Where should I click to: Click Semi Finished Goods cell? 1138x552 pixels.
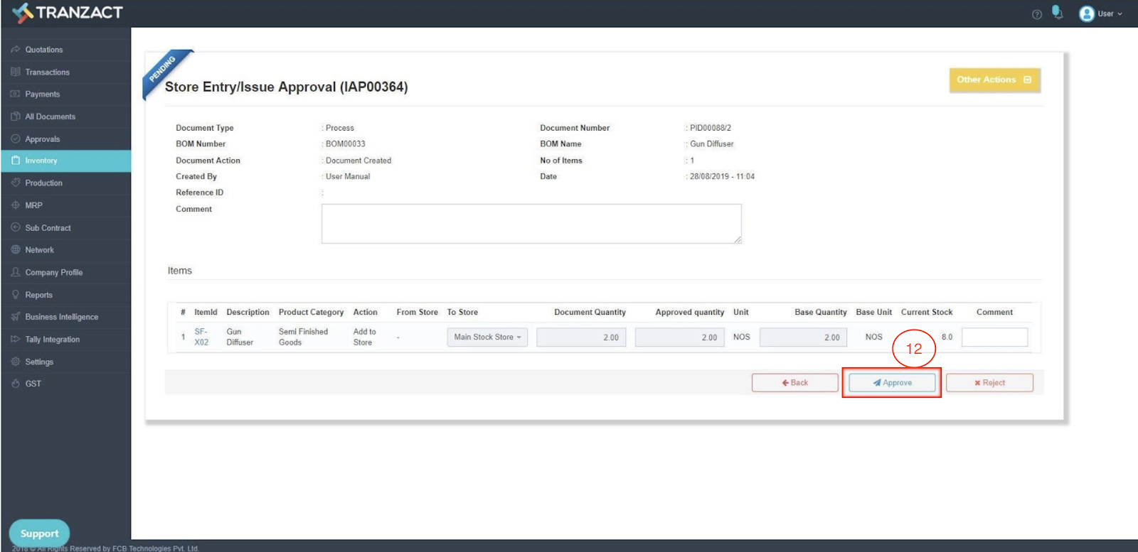[x=303, y=337]
